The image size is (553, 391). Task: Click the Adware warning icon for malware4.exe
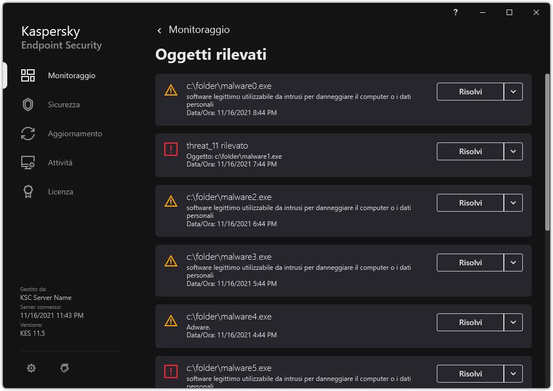pos(171,320)
